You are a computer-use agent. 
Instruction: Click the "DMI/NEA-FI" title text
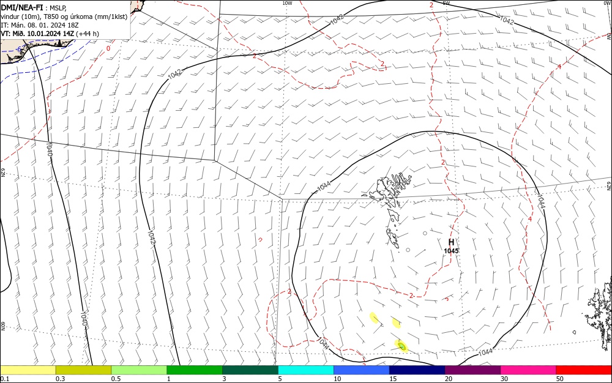point(22,7)
